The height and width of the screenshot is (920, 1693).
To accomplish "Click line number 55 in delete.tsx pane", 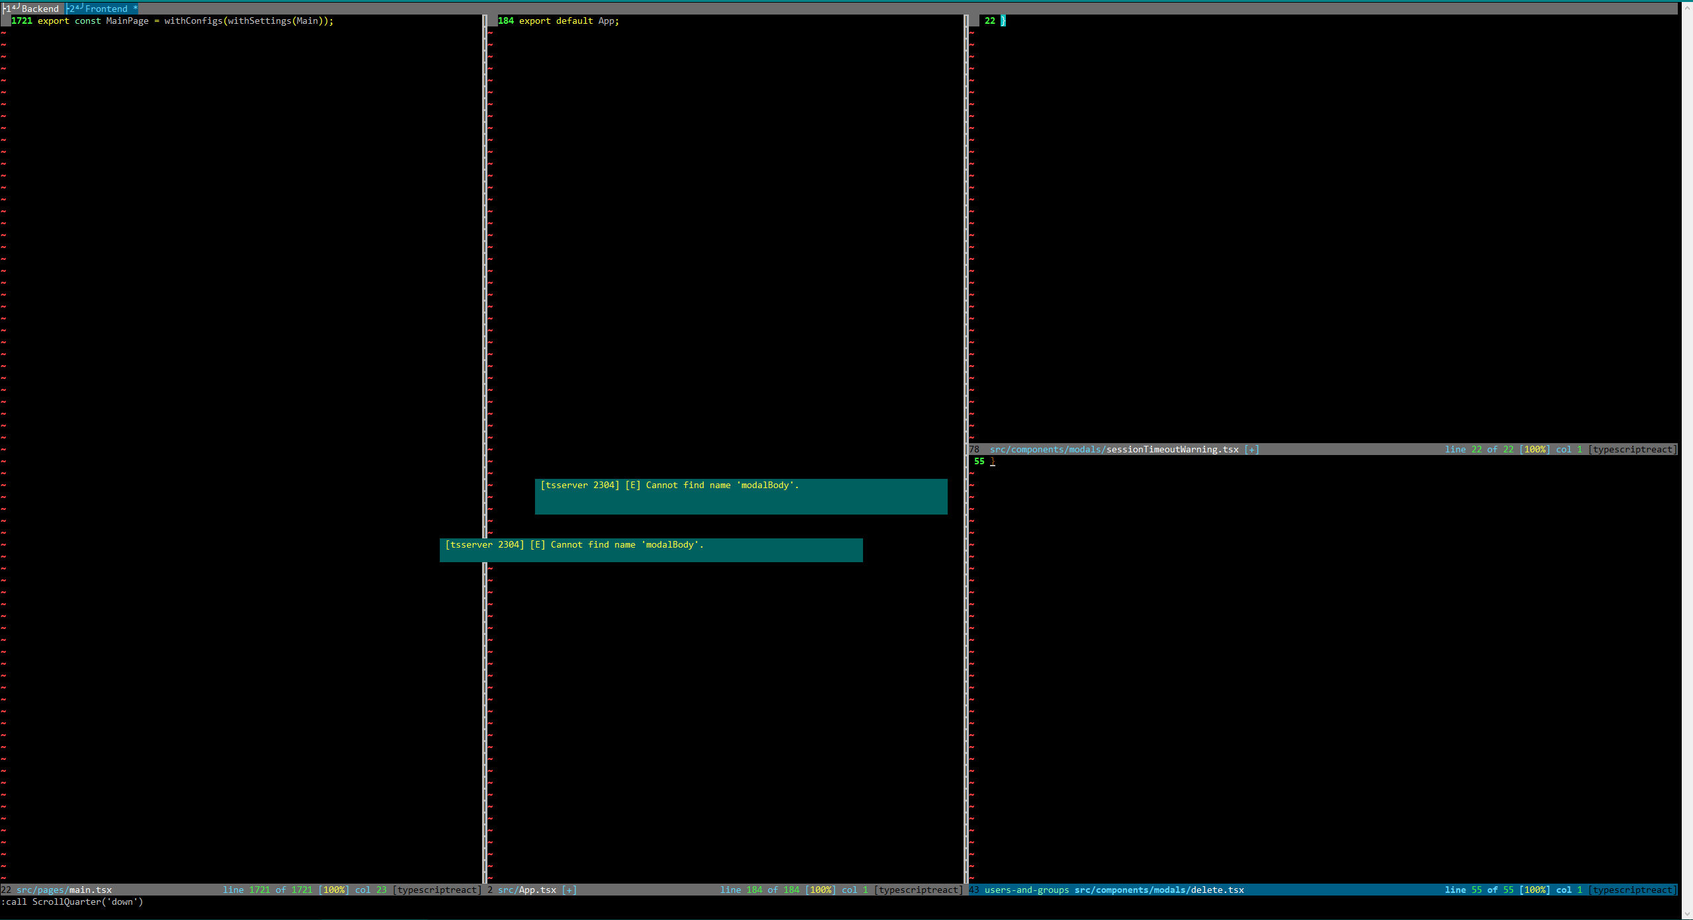I will (978, 461).
